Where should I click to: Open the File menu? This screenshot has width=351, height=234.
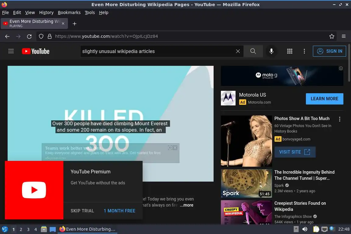click(5, 12)
